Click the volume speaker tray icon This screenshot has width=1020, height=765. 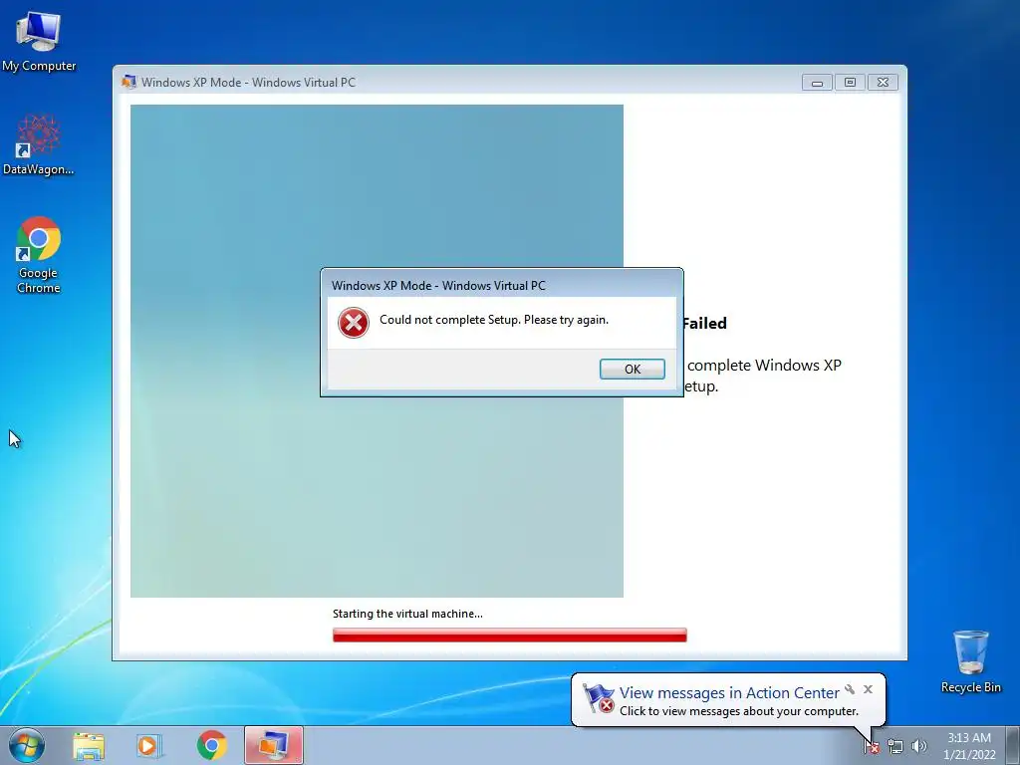point(919,746)
